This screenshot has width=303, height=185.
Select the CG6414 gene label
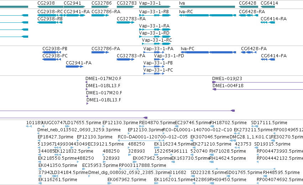pos(269,3)
